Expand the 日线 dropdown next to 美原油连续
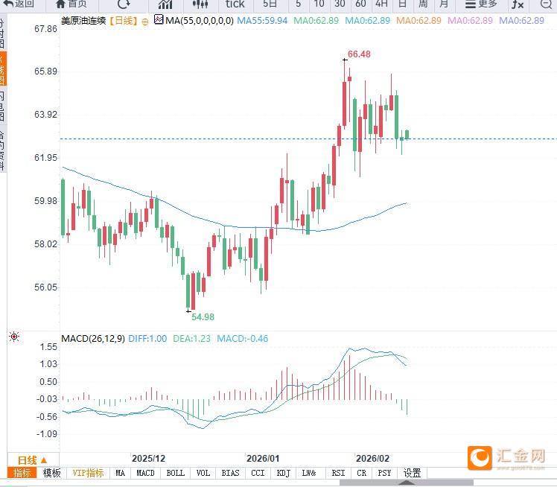The image size is (557, 487). point(124,21)
